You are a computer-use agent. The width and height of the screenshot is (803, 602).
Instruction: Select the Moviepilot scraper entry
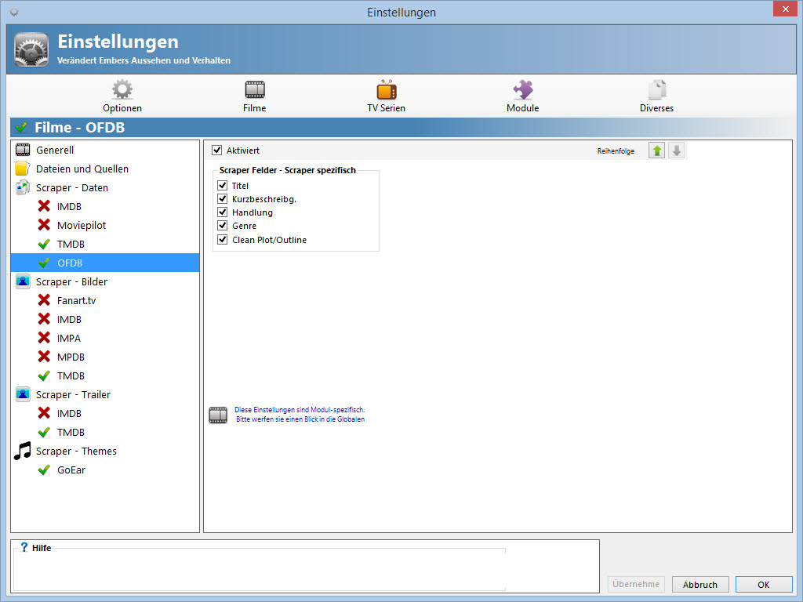(x=82, y=225)
